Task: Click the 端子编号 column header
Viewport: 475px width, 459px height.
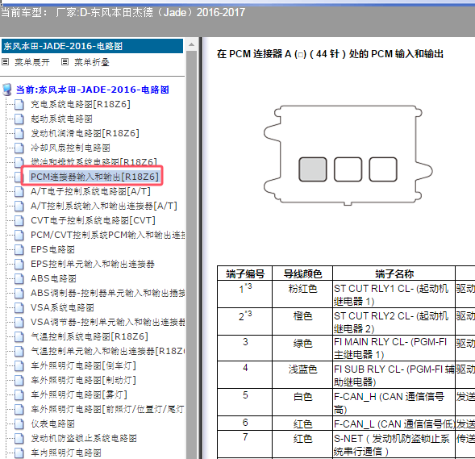Action: [x=245, y=273]
